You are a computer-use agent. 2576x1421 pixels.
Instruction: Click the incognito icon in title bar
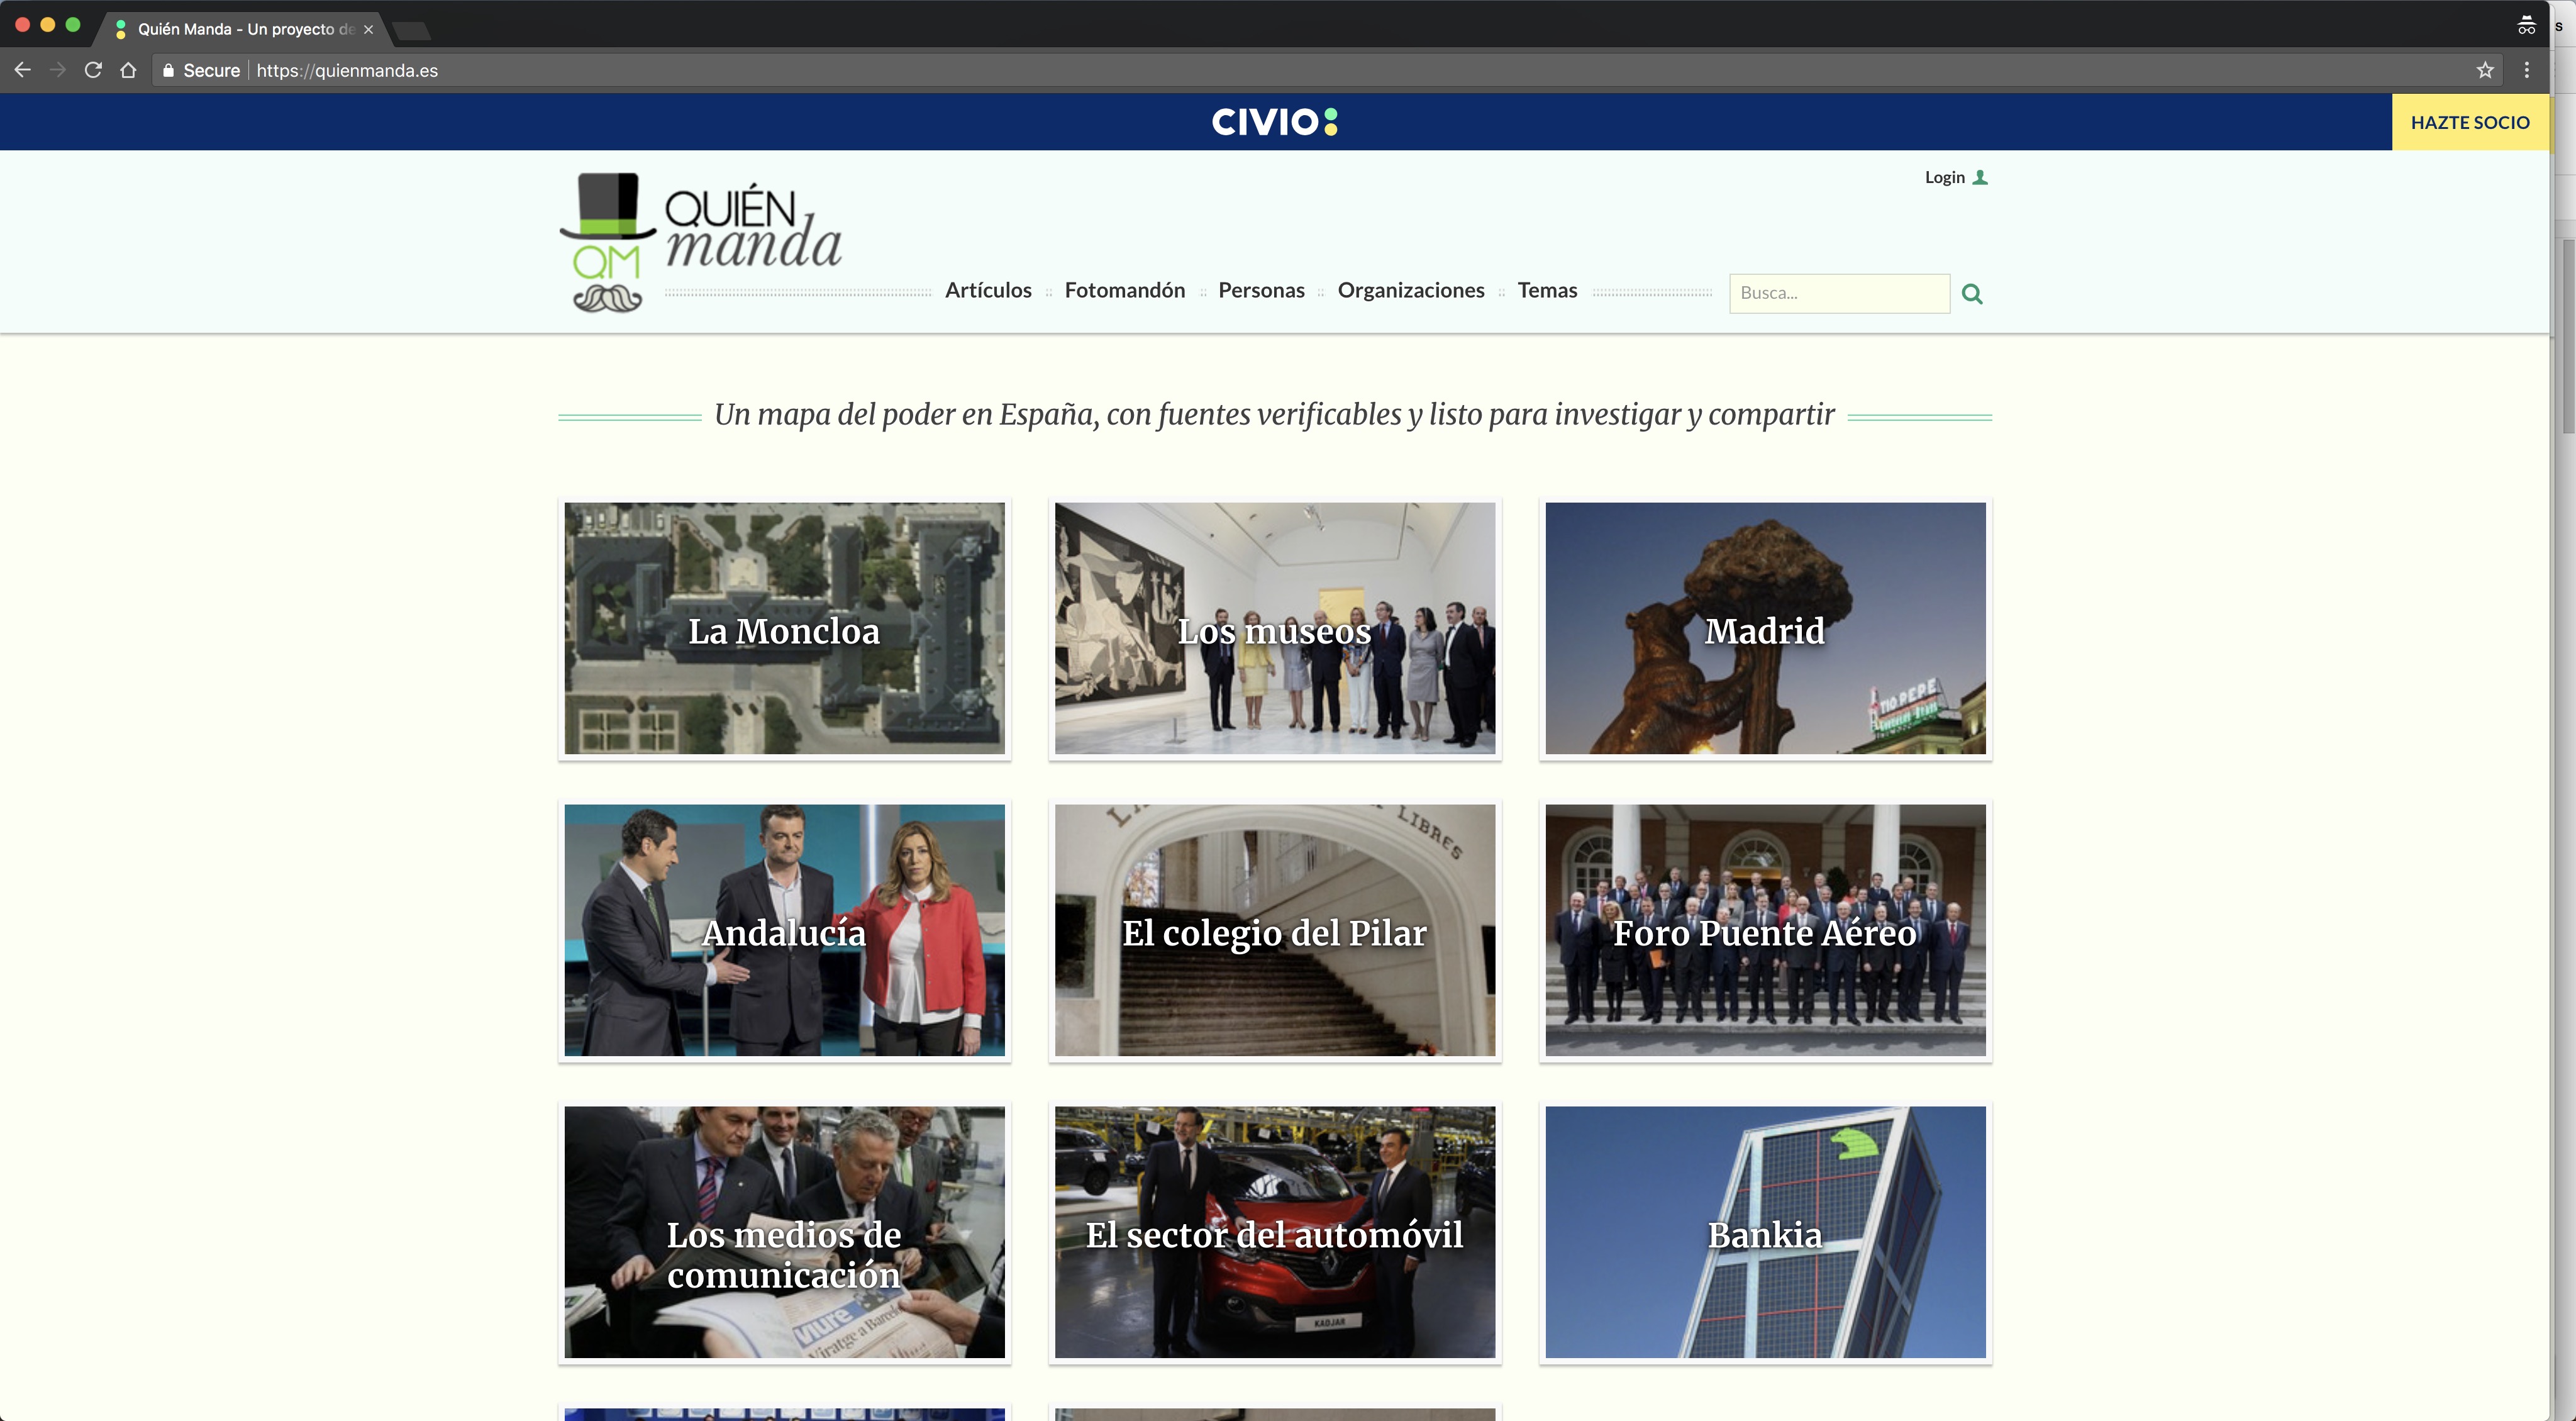click(2527, 26)
